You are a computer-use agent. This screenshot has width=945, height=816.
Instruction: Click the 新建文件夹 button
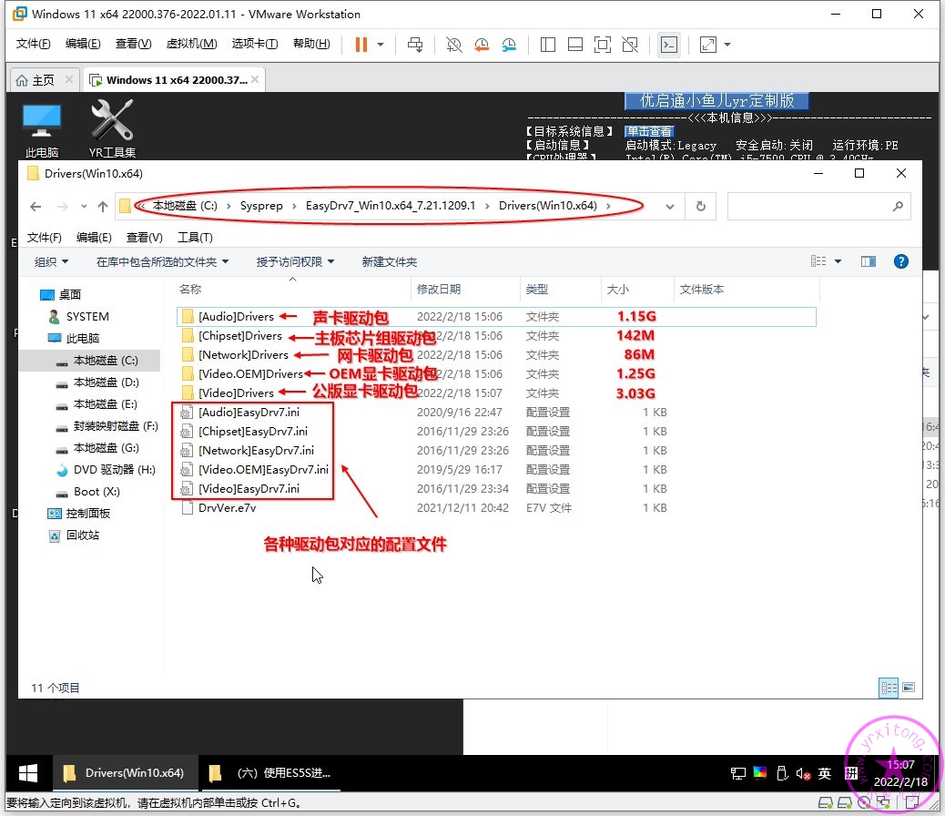(390, 261)
